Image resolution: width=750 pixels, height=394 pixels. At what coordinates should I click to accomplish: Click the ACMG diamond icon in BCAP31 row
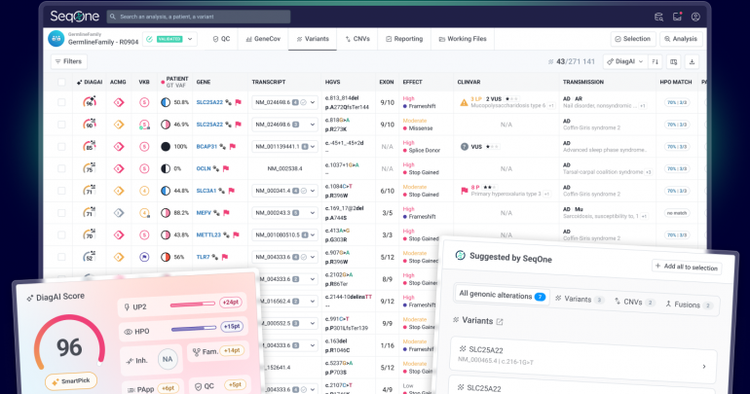click(x=119, y=147)
